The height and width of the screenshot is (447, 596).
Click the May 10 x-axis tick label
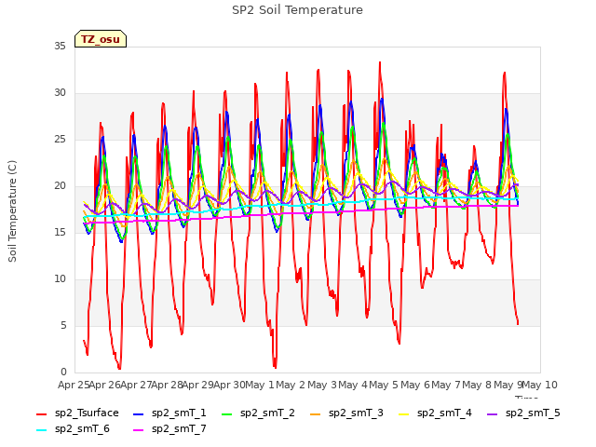coord(540,385)
